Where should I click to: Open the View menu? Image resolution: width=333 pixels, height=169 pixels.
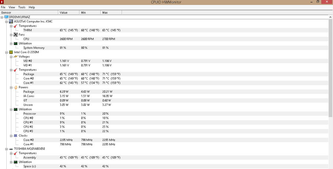click(12, 7)
